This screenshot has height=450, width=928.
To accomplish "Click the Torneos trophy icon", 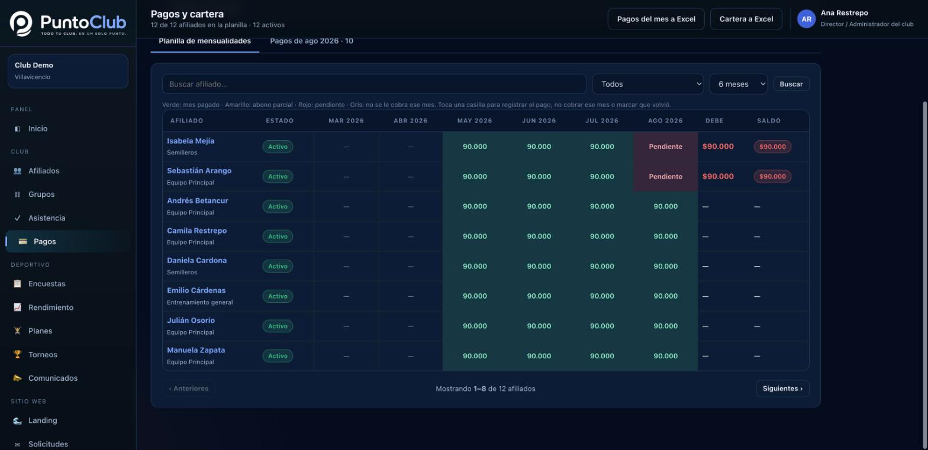I will coord(17,355).
